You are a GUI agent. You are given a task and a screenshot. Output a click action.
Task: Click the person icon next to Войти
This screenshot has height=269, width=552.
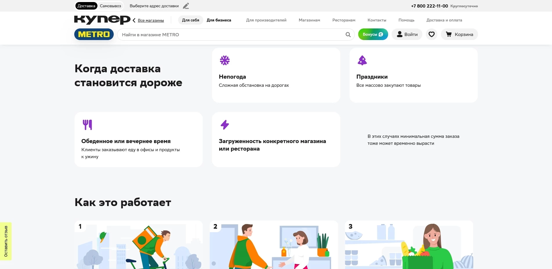pyautogui.click(x=399, y=34)
